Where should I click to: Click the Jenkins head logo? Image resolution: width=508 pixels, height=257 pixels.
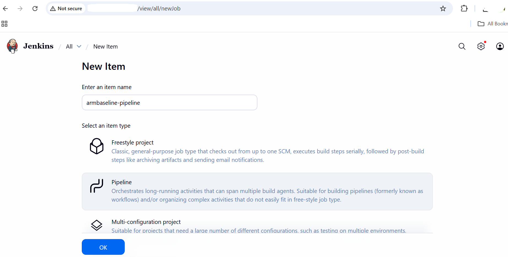12,46
